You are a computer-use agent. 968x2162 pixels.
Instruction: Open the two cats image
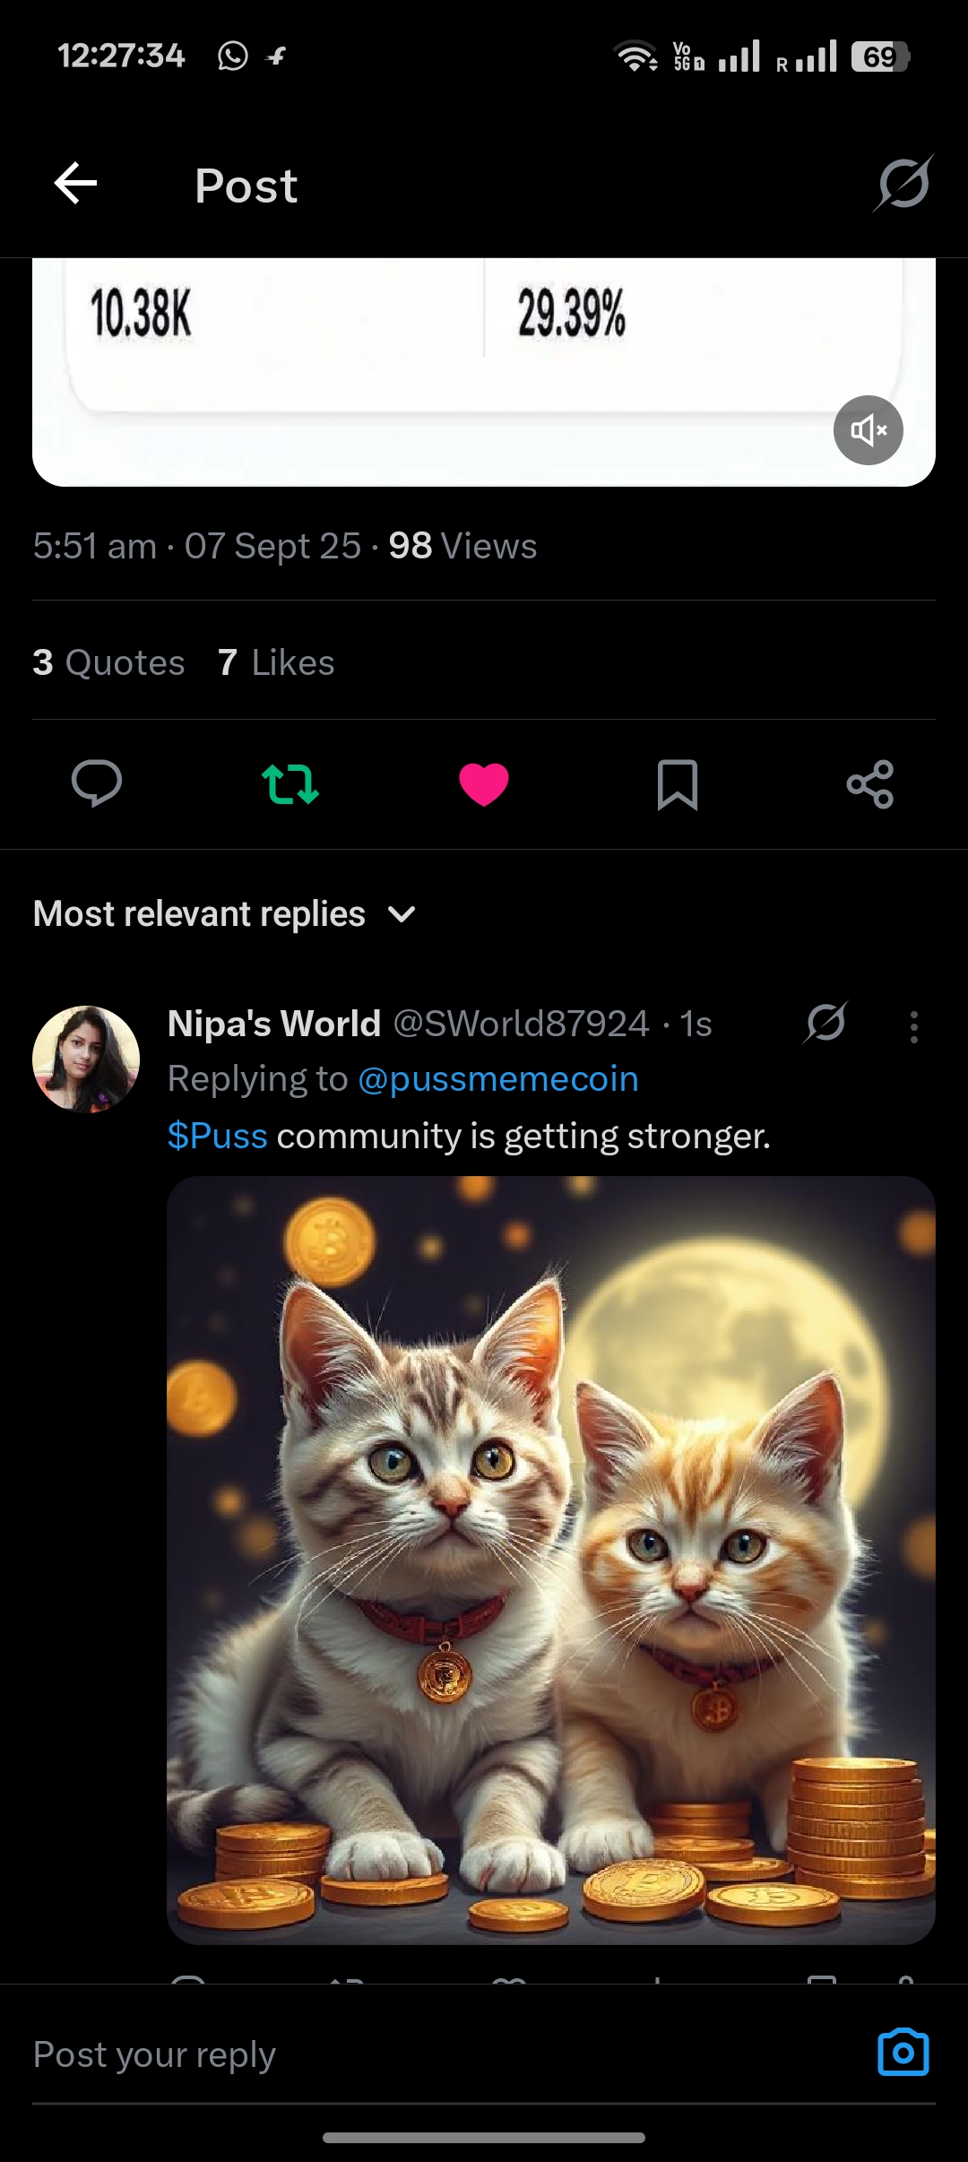click(550, 1560)
